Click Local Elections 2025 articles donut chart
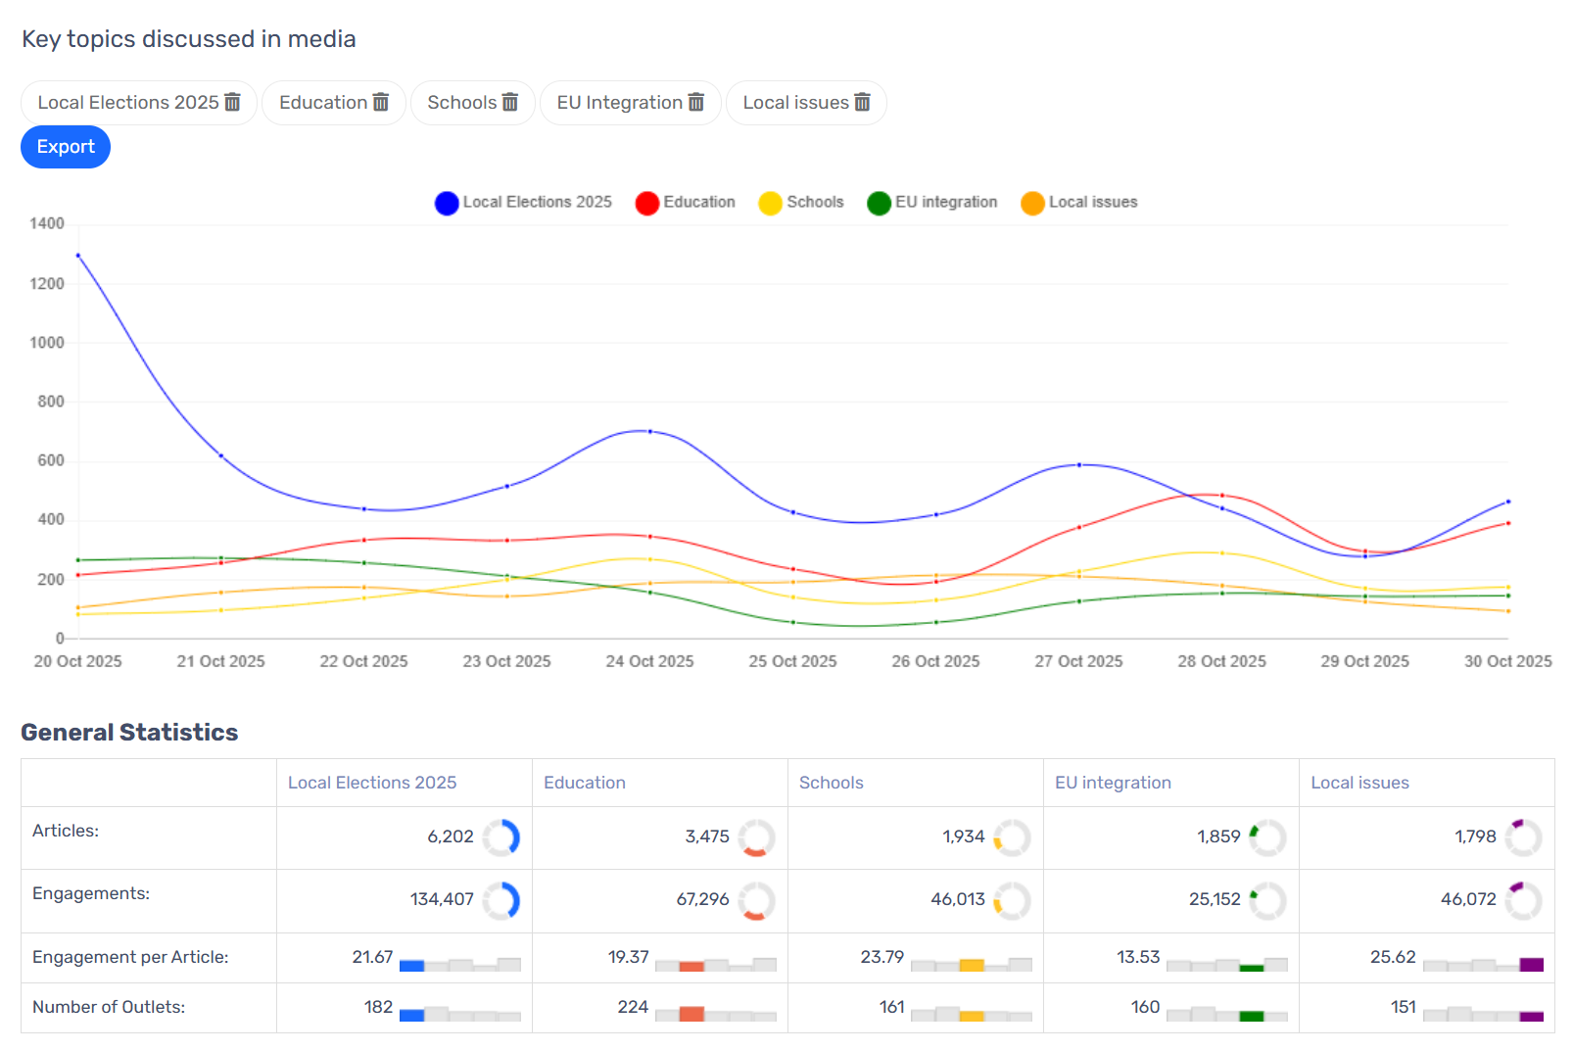1573x1051 pixels. click(x=501, y=837)
